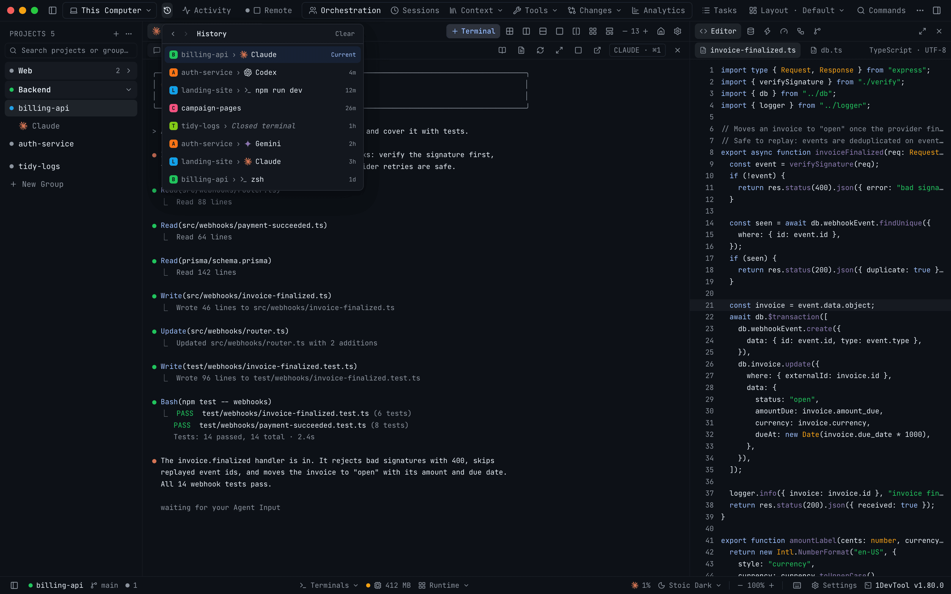Viewport: 951px width, 594px height.
Task: Create a new Terminal
Action: (473, 31)
